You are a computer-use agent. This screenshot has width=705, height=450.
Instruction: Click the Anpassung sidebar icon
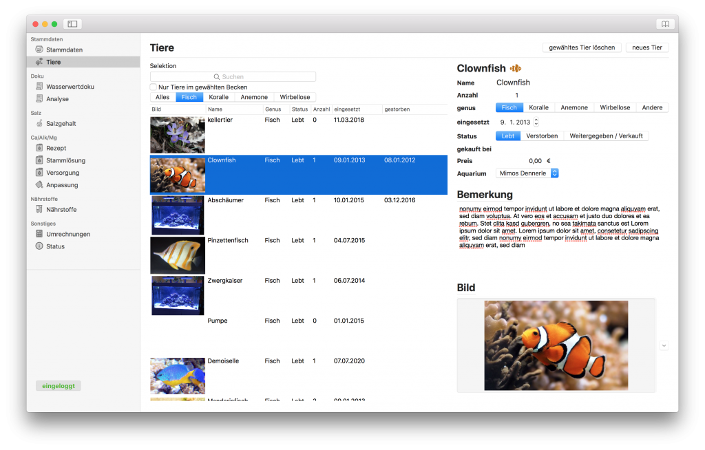coord(39,185)
